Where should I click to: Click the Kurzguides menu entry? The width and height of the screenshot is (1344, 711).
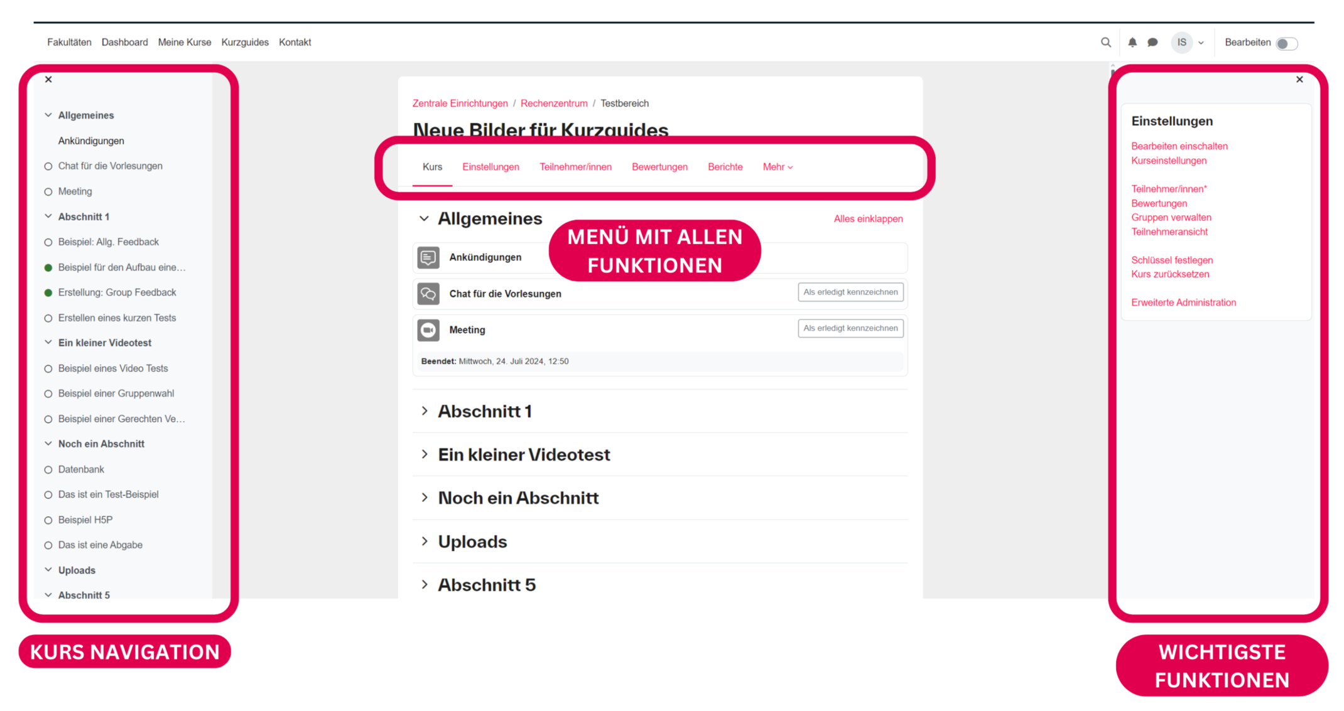coord(245,42)
